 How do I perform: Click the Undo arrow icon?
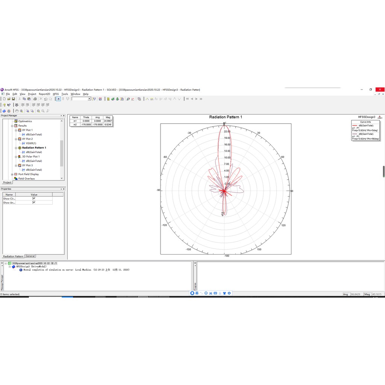tap(45, 99)
